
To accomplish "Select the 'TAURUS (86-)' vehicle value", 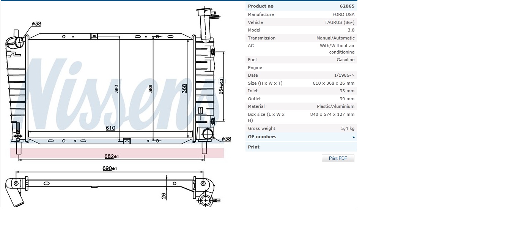I will pyautogui.click(x=340, y=22).
